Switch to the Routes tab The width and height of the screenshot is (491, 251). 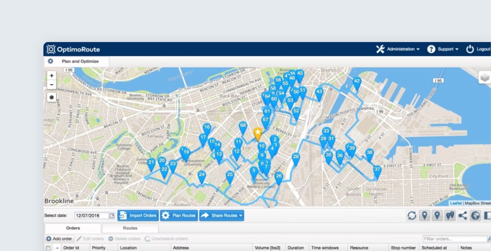130,228
